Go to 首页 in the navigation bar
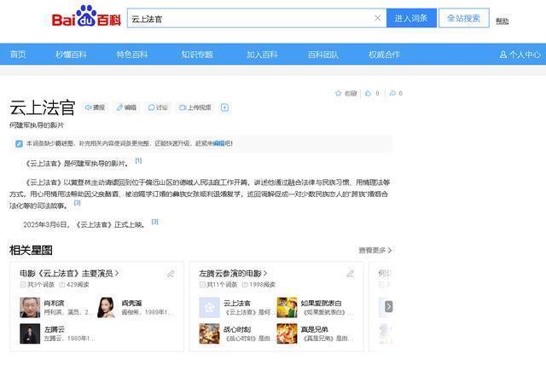The image size is (546, 365). coord(18,55)
